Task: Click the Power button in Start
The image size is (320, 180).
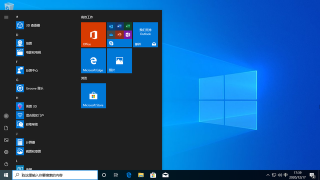Action: pyautogui.click(x=6, y=164)
